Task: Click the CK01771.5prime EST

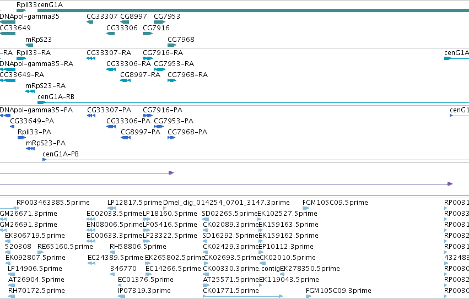Action: coord(243,297)
